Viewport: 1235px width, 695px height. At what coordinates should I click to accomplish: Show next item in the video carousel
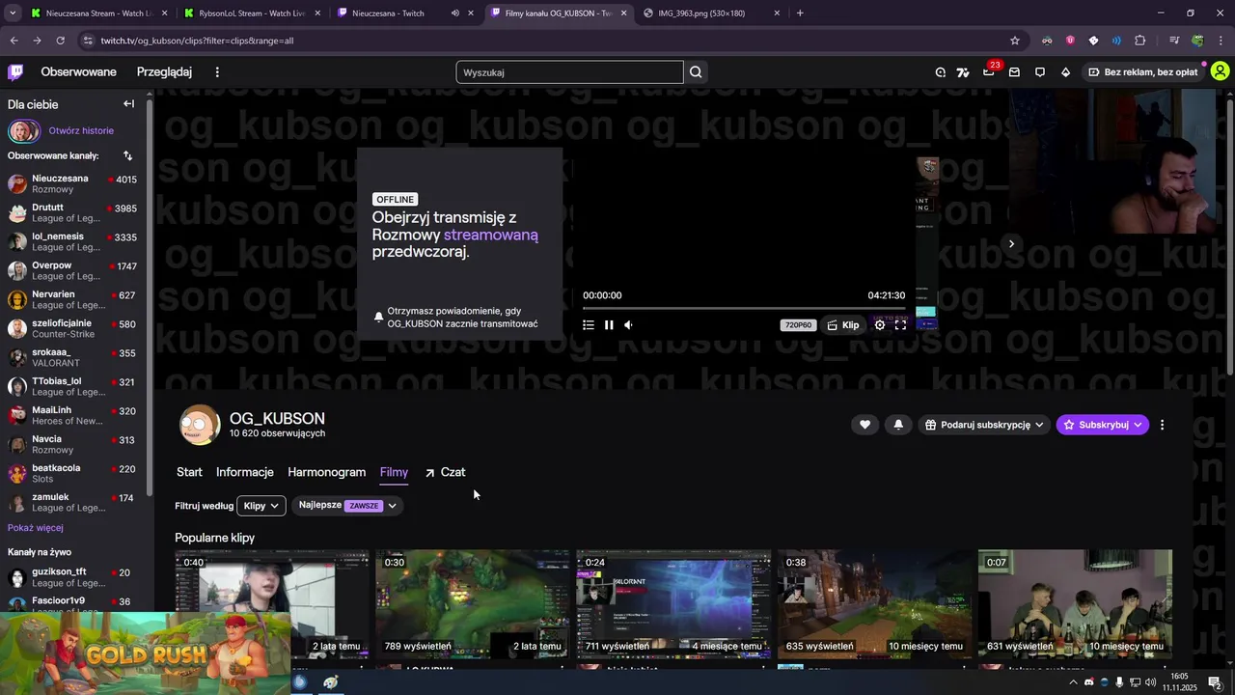click(1011, 244)
